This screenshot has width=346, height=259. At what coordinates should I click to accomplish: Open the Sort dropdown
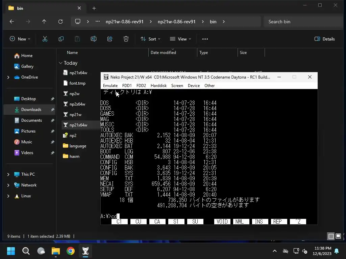(150, 39)
